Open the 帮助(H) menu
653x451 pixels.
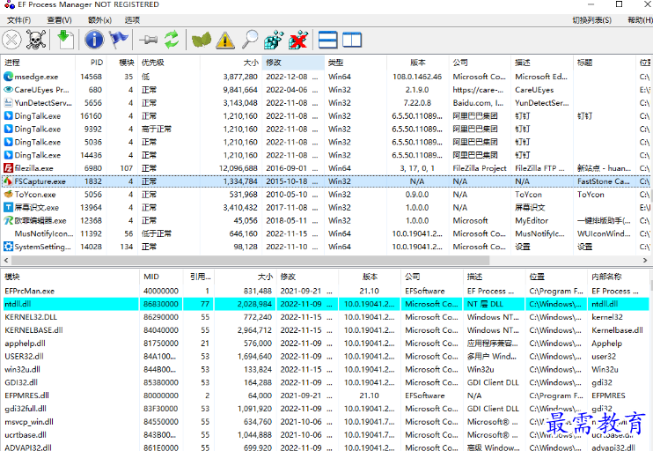click(640, 20)
